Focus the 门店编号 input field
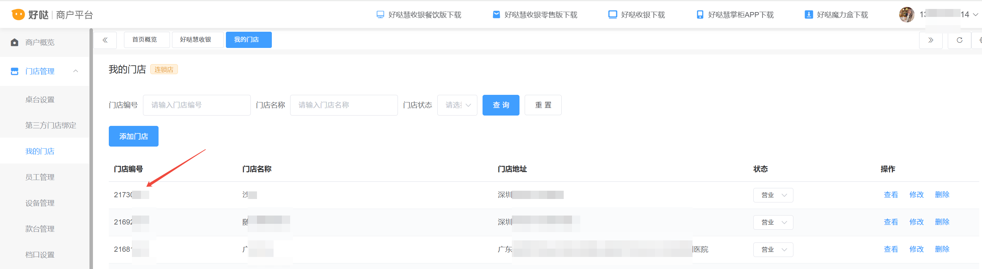The image size is (982, 269). coord(196,105)
